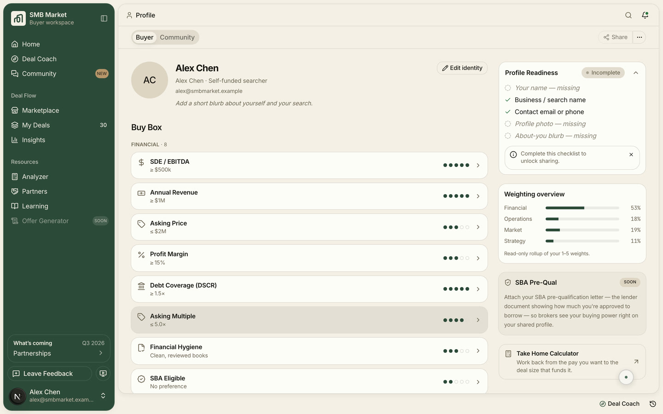The width and height of the screenshot is (663, 414).
Task: Dismiss the checklist hint with the X
Action: tap(631, 155)
